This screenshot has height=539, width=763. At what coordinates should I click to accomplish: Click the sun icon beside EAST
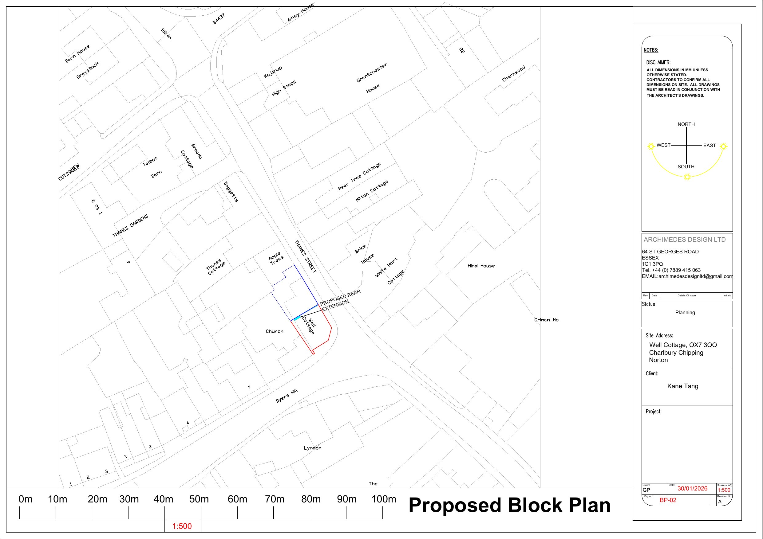723,146
